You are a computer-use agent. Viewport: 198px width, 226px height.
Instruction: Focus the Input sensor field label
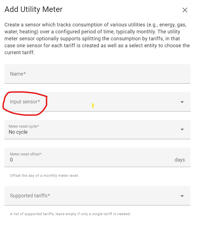point(25,102)
